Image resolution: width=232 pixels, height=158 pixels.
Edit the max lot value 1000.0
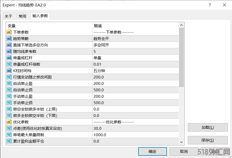tap(135, 135)
